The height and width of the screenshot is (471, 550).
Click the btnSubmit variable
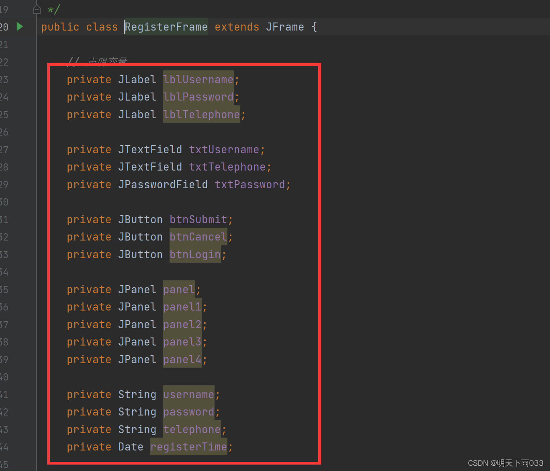coord(198,220)
